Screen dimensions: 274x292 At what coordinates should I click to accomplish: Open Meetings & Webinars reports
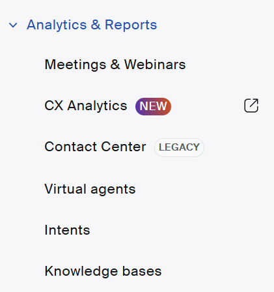point(115,65)
